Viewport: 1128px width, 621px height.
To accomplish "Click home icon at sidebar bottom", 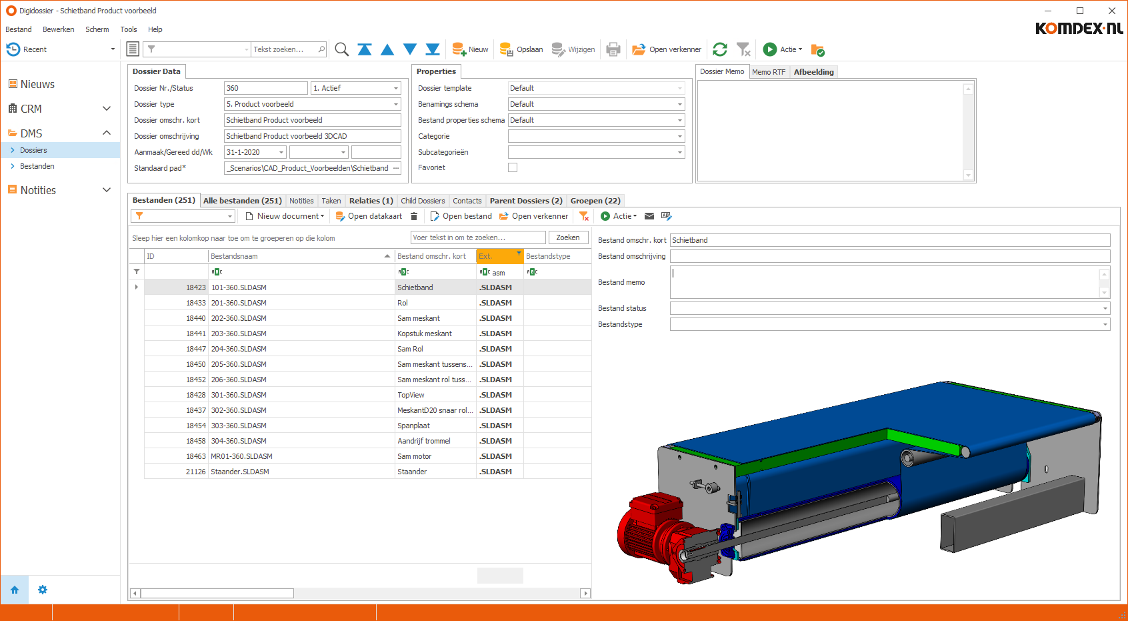I will [15, 590].
